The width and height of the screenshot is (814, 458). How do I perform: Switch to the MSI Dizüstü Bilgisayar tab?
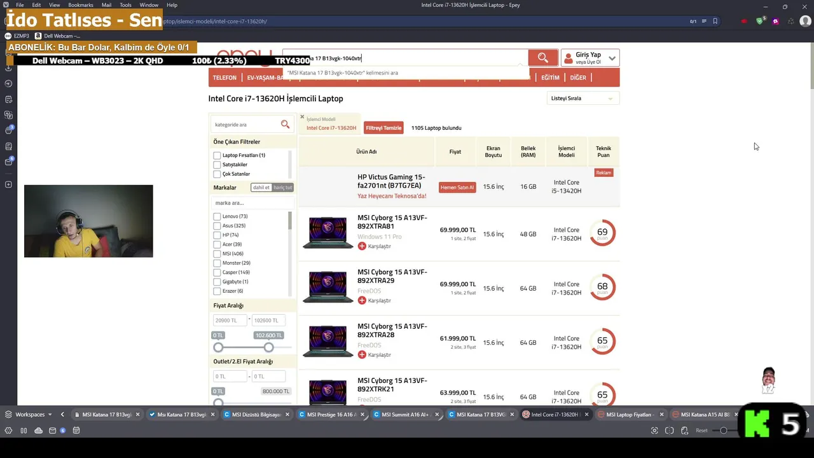(x=256, y=415)
